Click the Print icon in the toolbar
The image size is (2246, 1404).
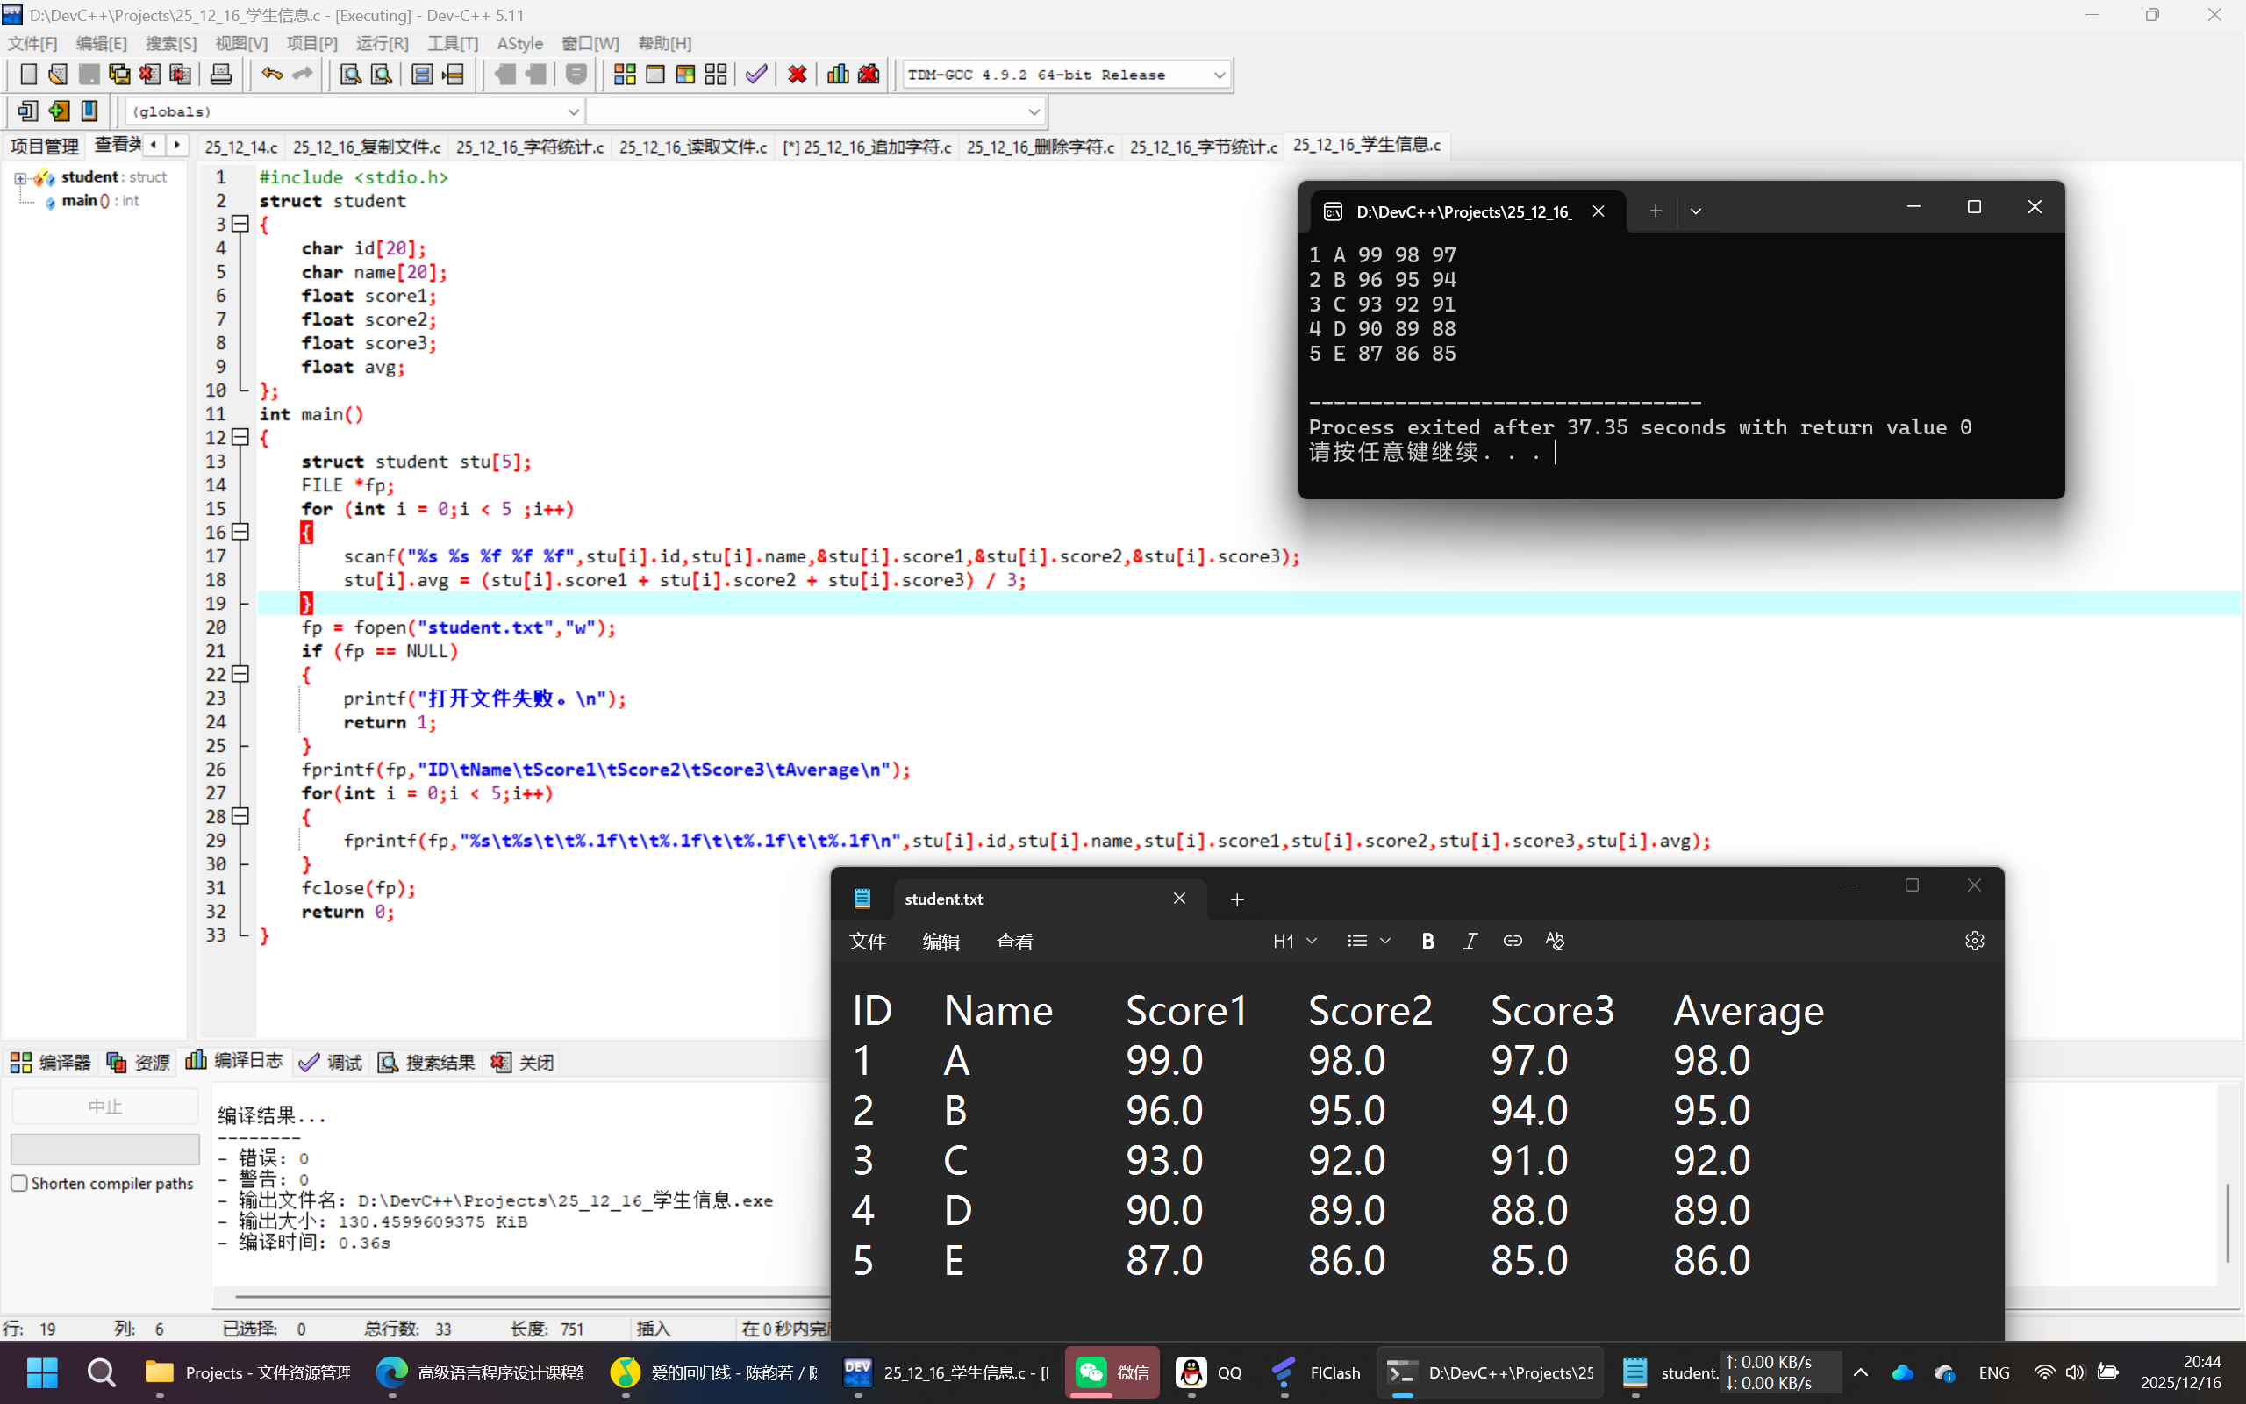point(221,75)
